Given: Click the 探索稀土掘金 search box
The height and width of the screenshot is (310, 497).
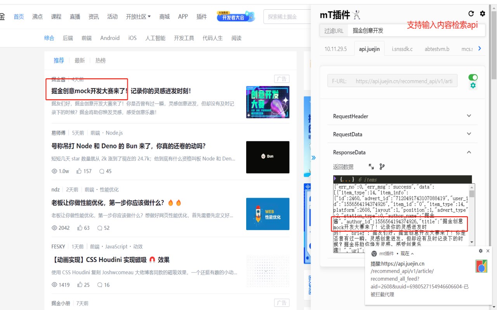Looking at the screenshot, I should [x=287, y=17].
